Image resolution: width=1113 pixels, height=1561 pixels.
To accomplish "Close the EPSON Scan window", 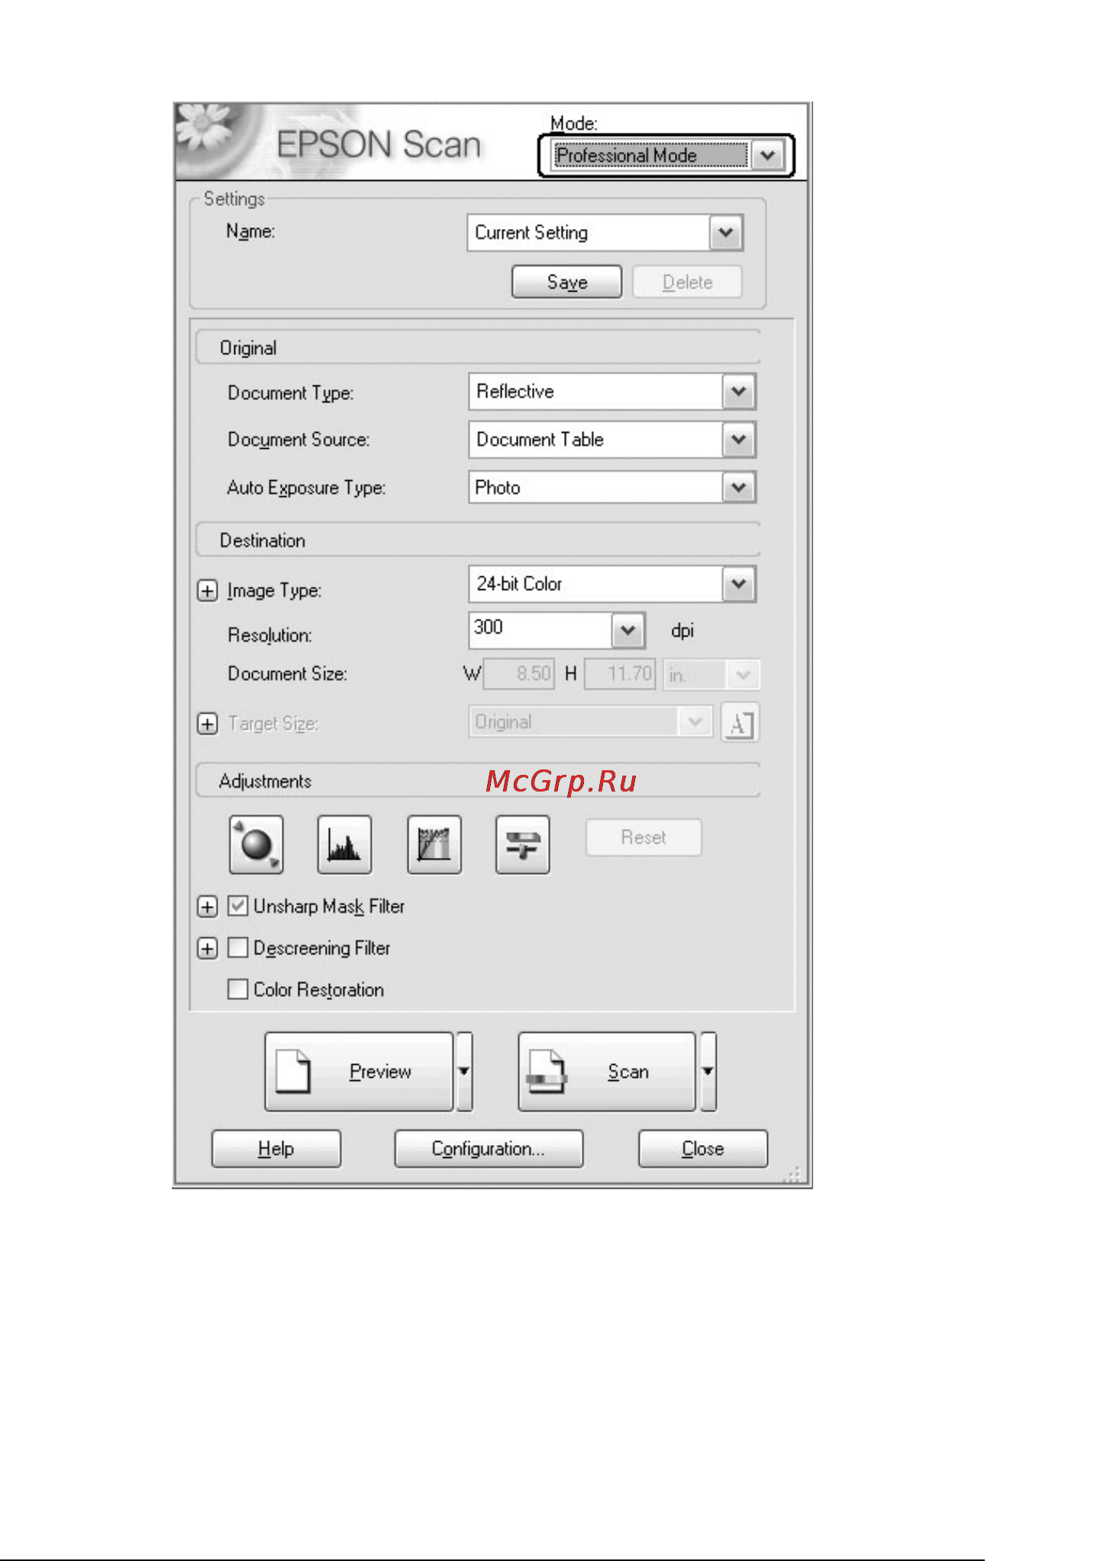I will (703, 1149).
